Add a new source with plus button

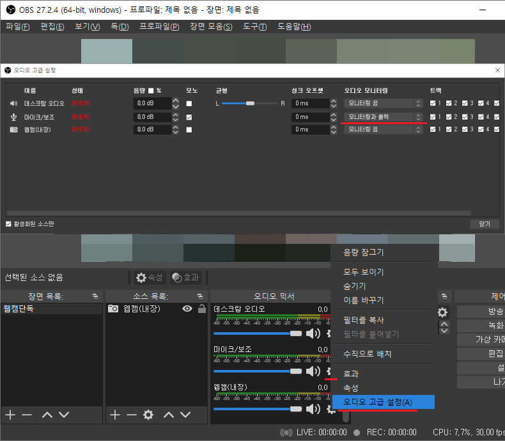click(x=115, y=415)
